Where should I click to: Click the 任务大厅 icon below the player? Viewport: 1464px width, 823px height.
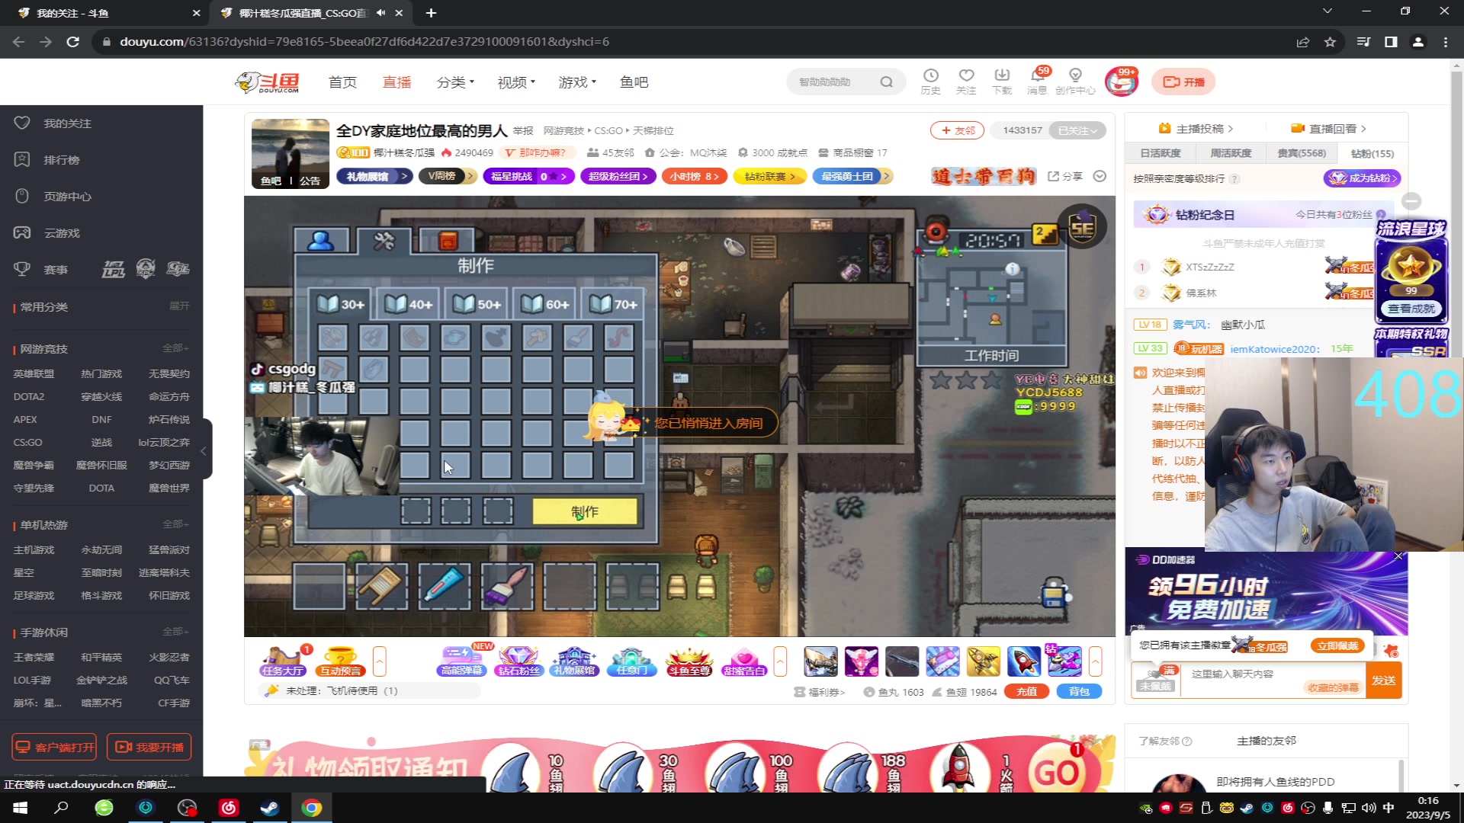coord(283,661)
